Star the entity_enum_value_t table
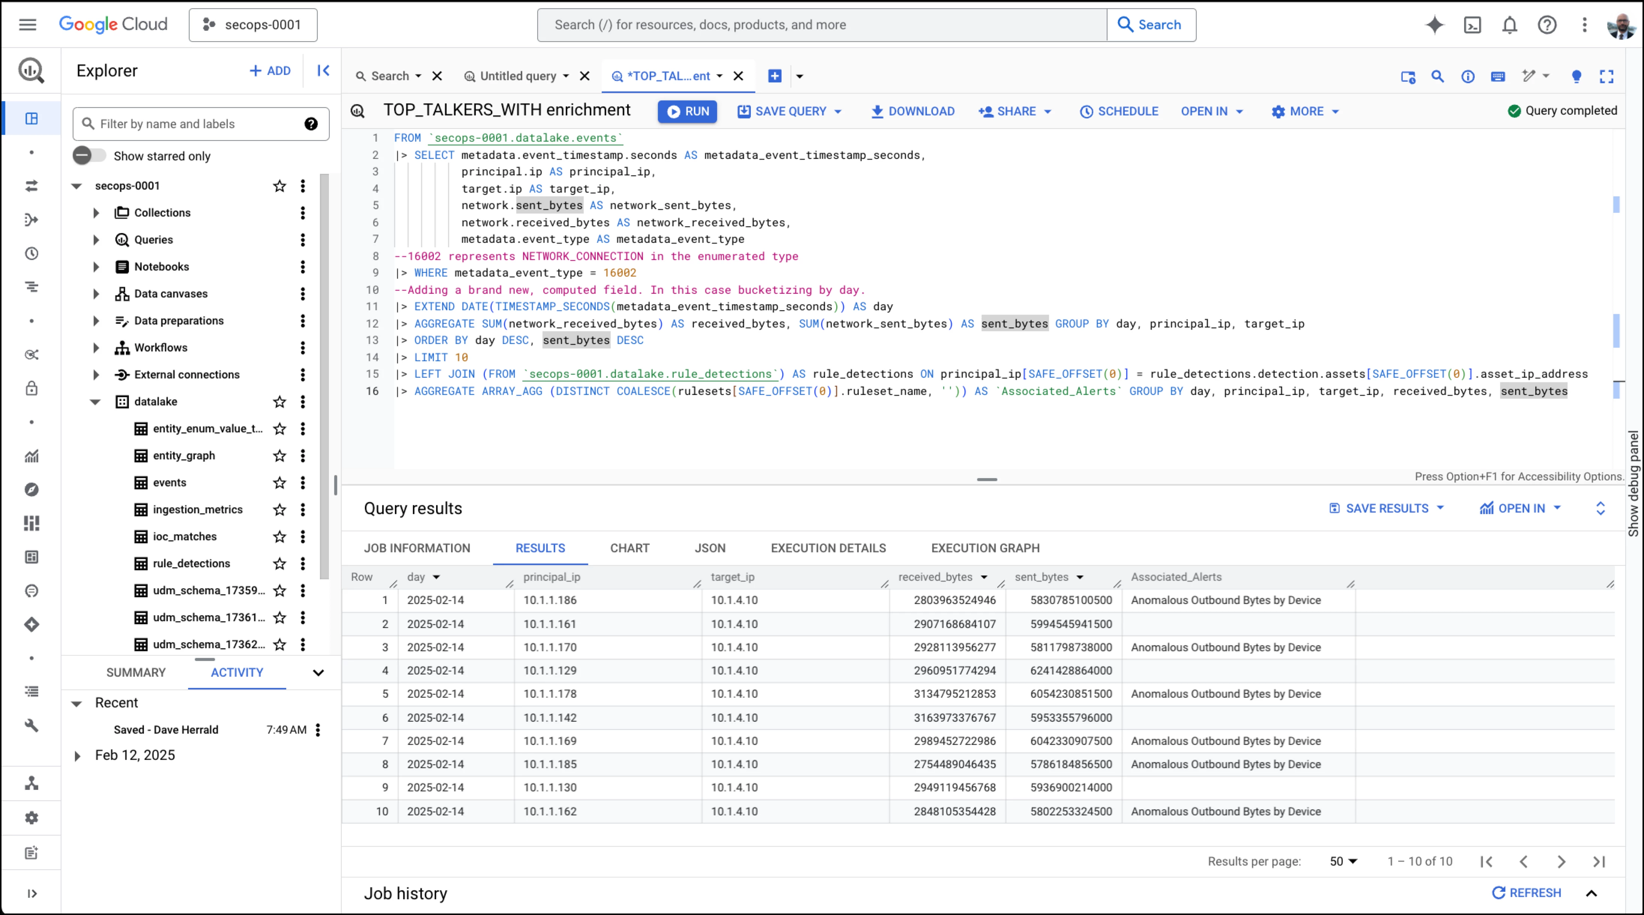This screenshot has width=1644, height=915. coord(279,429)
